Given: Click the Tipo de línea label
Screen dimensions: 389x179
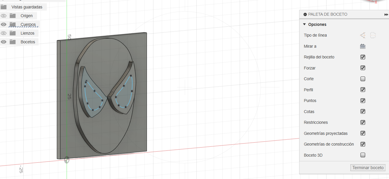Looking at the screenshot, I should [x=315, y=35].
